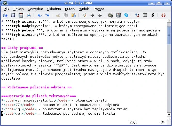The width and height of the screenshot is (172, 126).
Task: Click the Copy toolbar icon
Action: pos(66,15)
